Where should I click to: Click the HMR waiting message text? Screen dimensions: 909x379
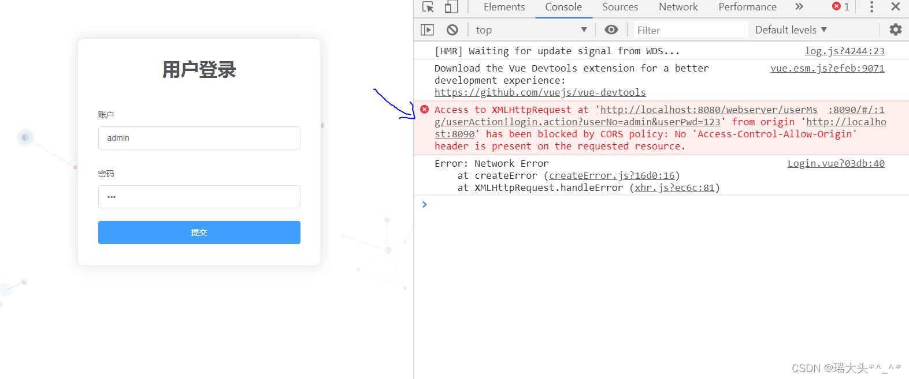coord(557,51)
